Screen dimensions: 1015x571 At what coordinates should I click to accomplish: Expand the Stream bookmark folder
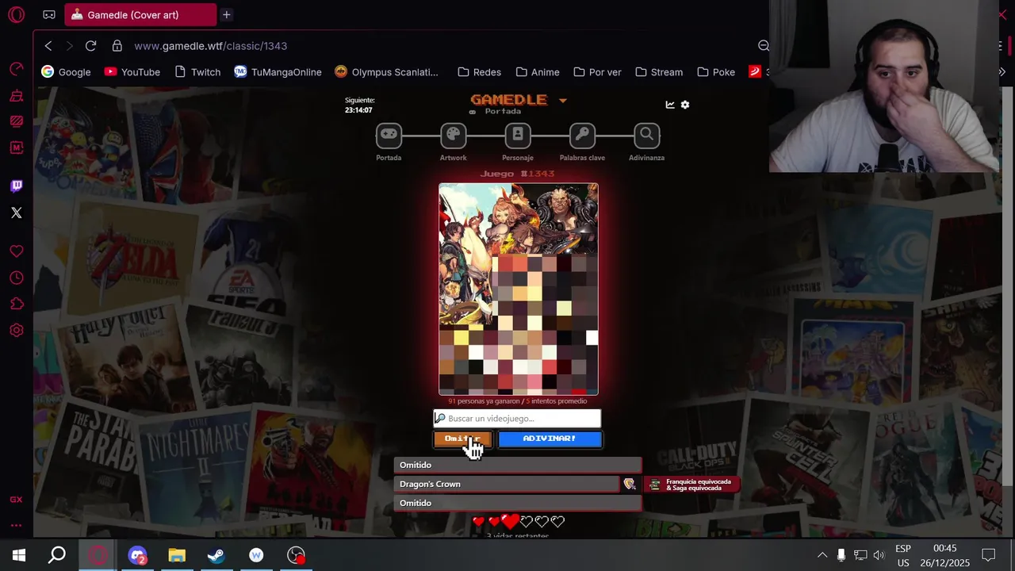tap(659, 72)
